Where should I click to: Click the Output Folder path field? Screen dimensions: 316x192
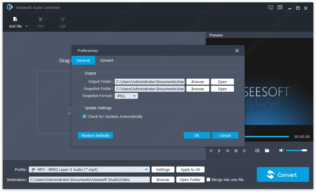pos(150,82)
